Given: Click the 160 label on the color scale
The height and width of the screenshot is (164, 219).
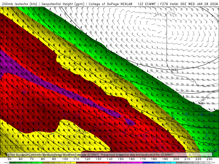Looking at the screenshot, I should coord(132,159).
